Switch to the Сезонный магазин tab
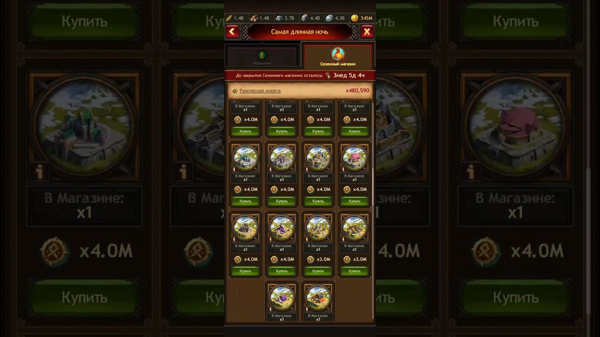The image size is (600, 337). click(337, 57)
